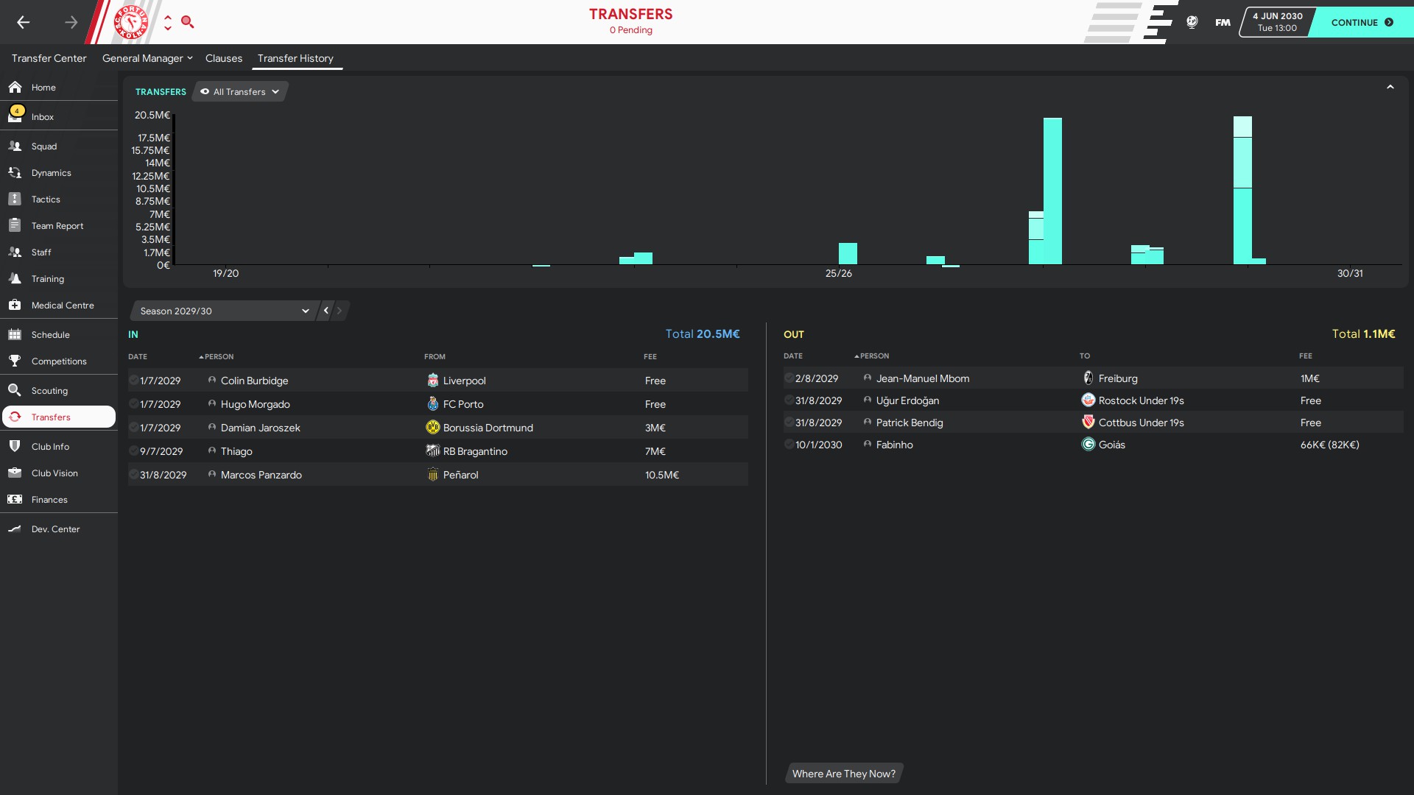The width and height of the screenshot is (1414, 795).
Task: Click the Where Are They Now? button
Action: coord(843,774)
